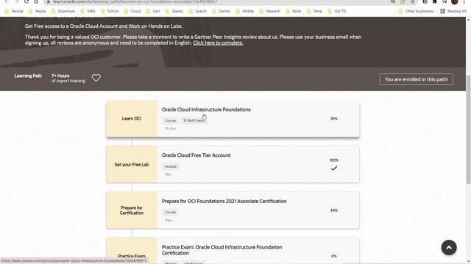Open the Practice Exam Oracle Cloud Infrastructure title
Viewport: 471px width, 264px height.
point(222,250)
